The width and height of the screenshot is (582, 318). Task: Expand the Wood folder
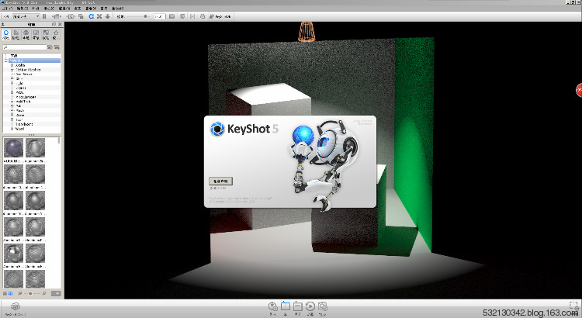(12, 129)
